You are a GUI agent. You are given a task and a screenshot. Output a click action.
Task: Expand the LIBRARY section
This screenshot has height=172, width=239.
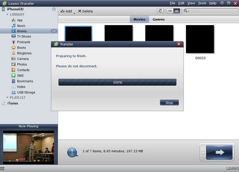pos(7,14)
